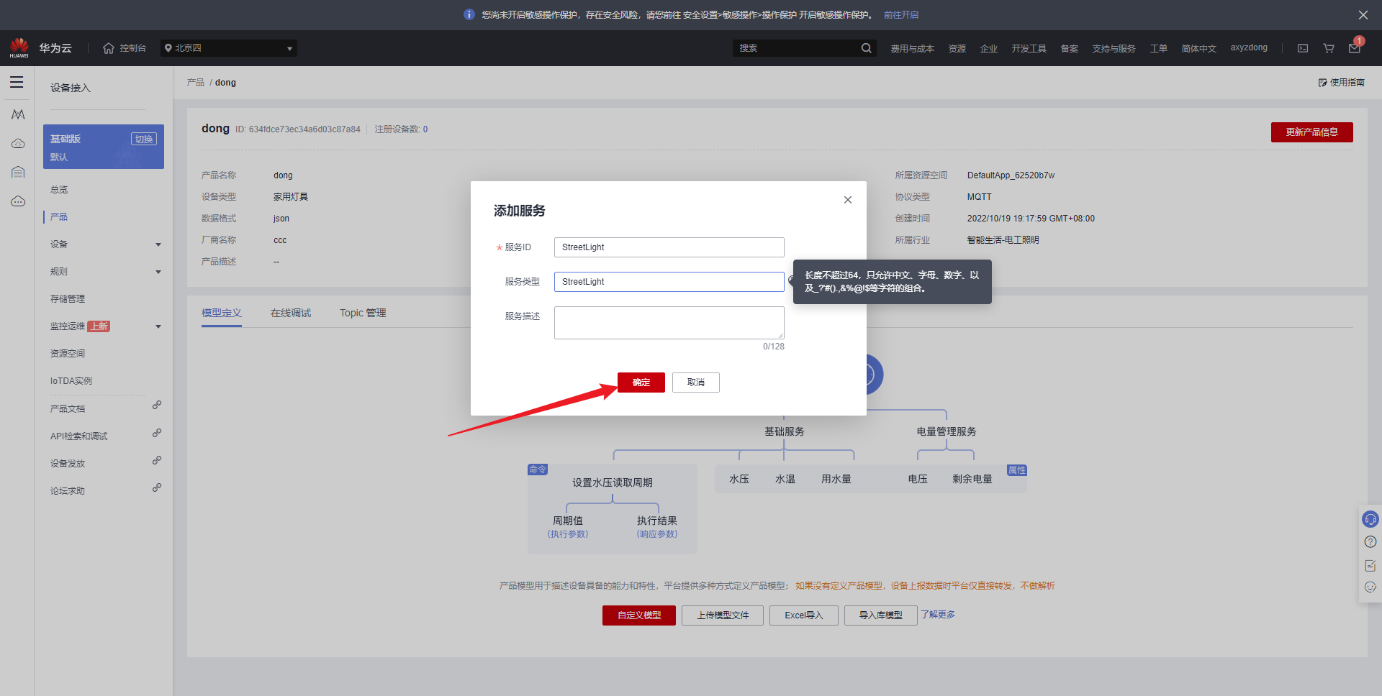Image resolution: width=1382 pixels, height=696 pixels.
Task: Click the first wave-shaped icon in the left rail
Action: [x=18, y=114]
